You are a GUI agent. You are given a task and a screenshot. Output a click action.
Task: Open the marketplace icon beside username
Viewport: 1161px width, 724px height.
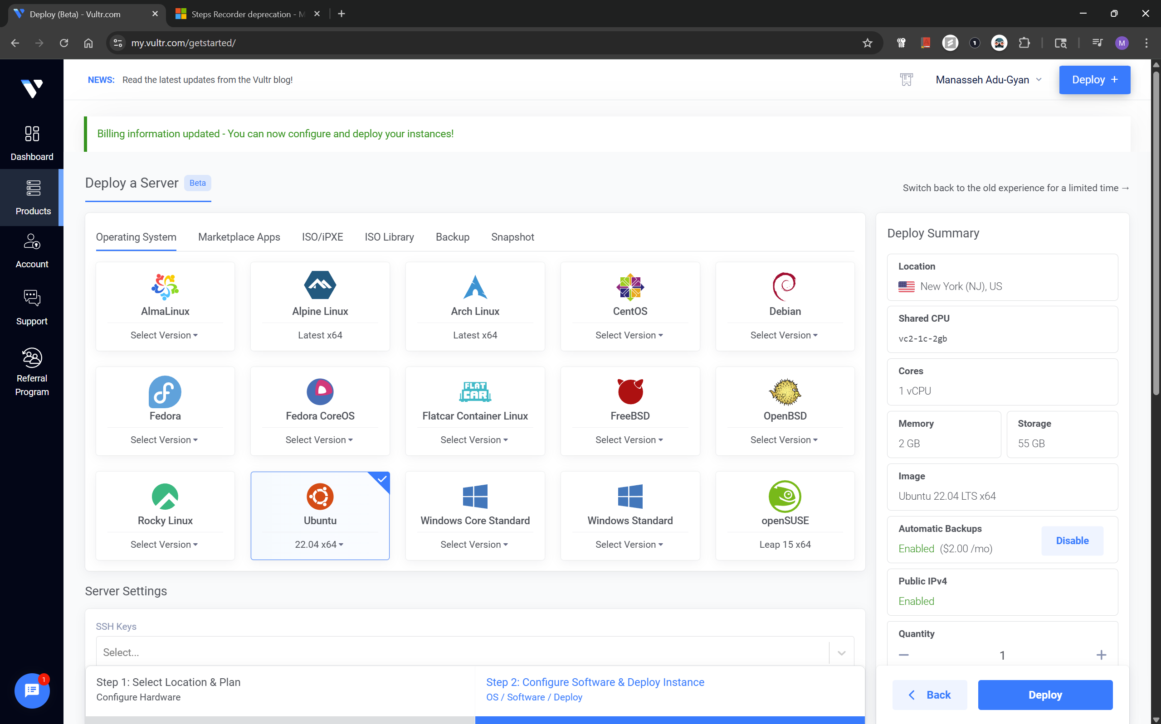[x=906, y=79]
